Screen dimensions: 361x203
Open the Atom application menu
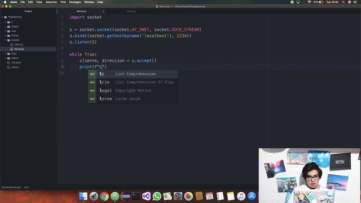(14, 2)
